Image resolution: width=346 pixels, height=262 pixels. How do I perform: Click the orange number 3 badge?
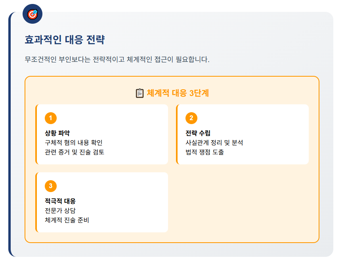coord(51,186)
